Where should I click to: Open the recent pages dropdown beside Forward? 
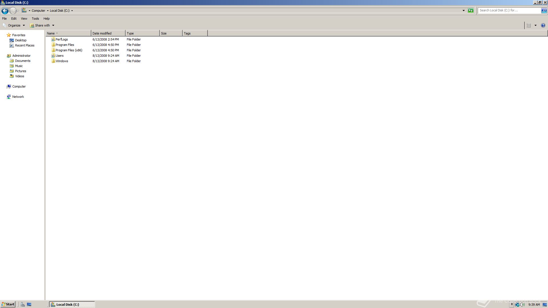18,11
